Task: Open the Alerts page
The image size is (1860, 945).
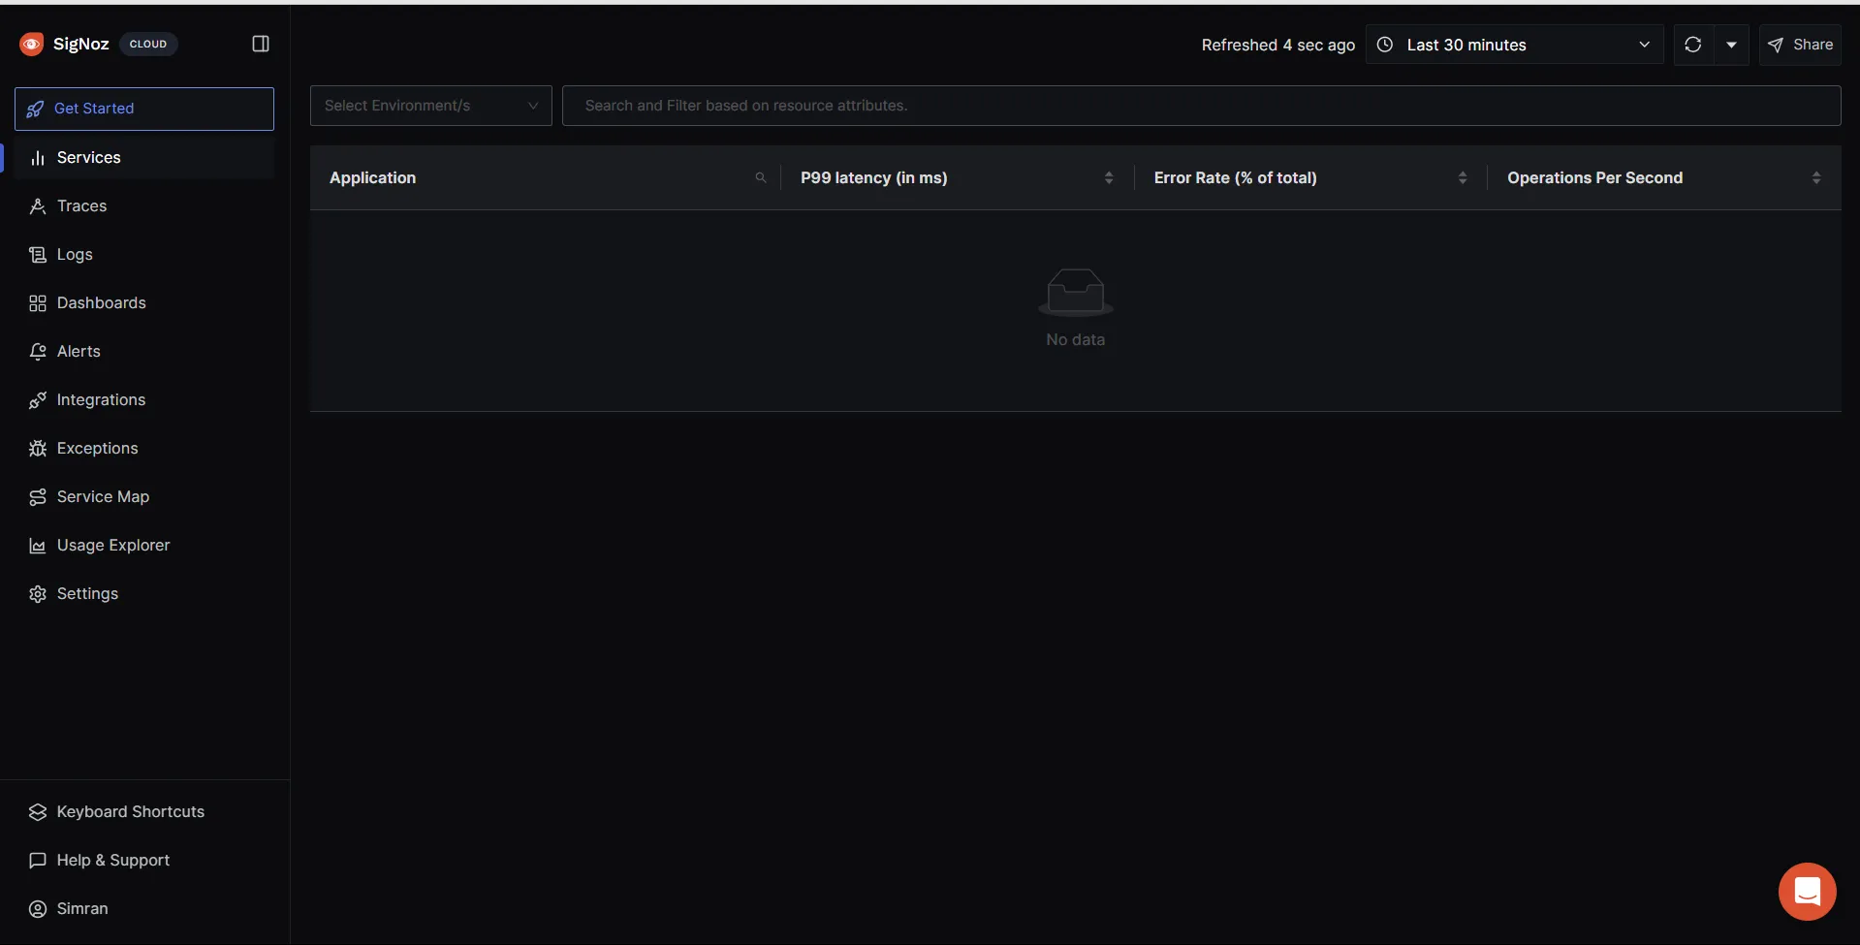Action: (x=144, y=351)
